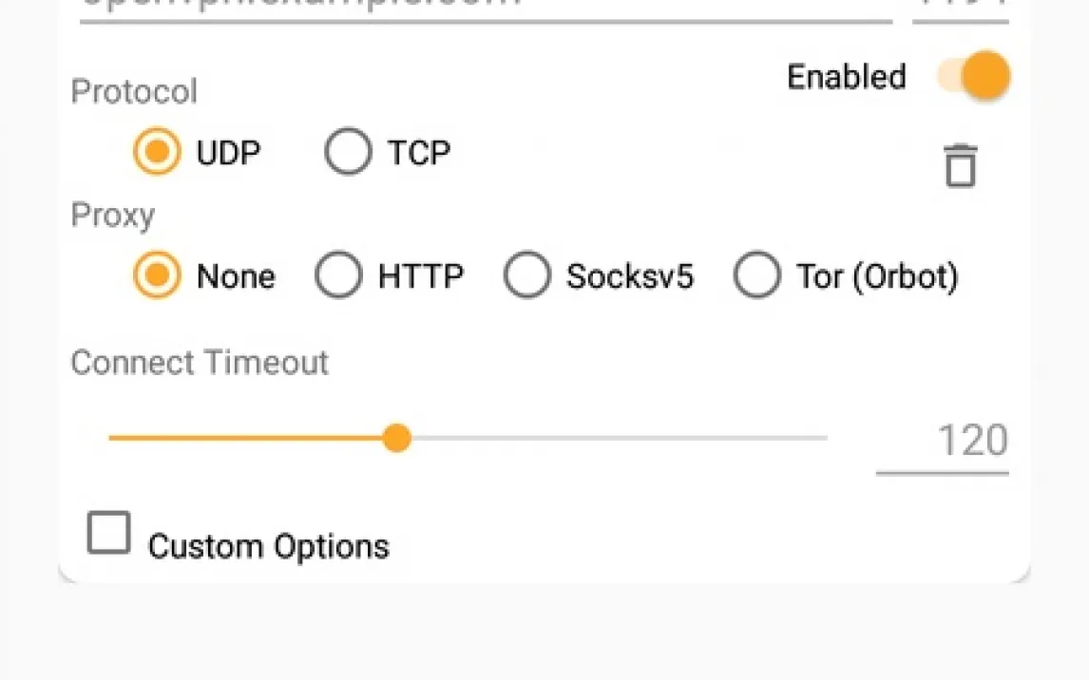This screenshot has width=1089, height=680.
Task: Tick the Custom Options checkbox
Action: (x=108, y=533)
